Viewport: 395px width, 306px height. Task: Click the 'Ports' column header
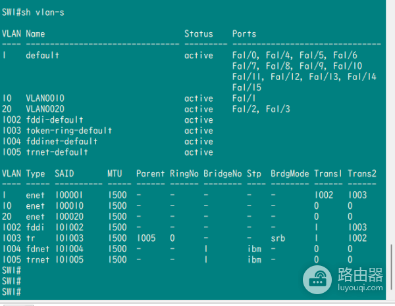click(x=244, y=33)
